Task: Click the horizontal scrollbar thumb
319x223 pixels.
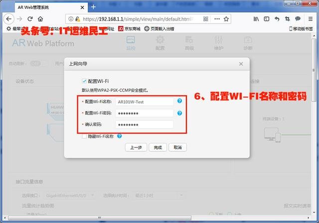Action: (x=100, y=218)
